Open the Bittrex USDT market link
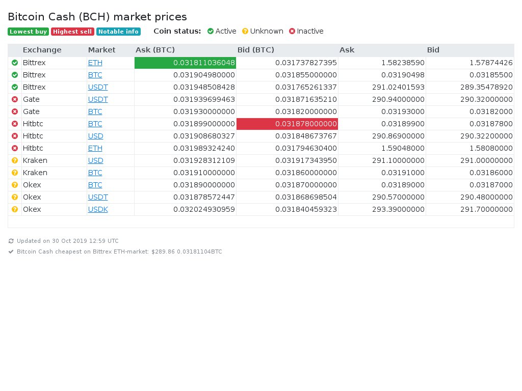 [x=98, y=87]
